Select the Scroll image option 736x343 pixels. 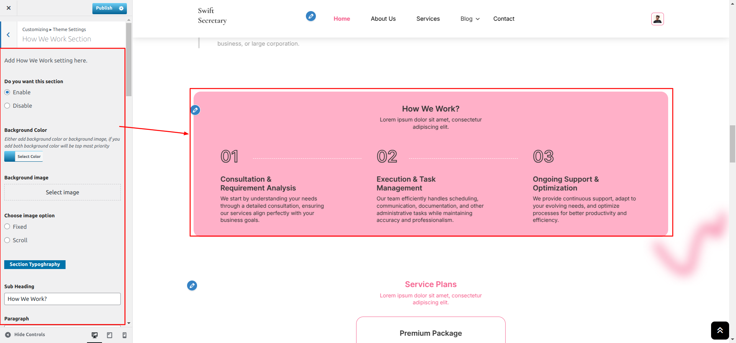pyautogui.click(x=7, y=240)
